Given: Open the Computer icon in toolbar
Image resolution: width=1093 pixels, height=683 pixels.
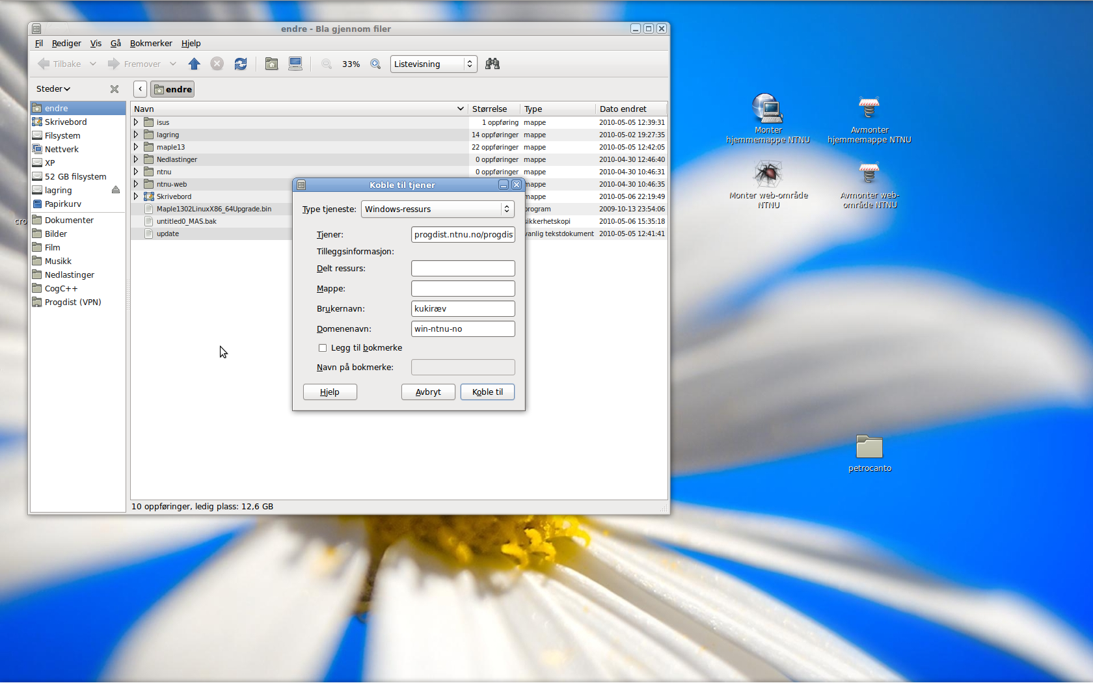Looking at the screenshot, I should 295,64.
